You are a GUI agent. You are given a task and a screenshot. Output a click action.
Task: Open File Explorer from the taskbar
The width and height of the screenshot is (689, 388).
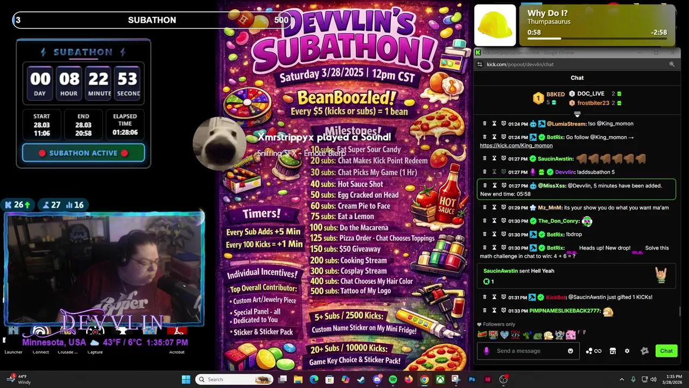click(298, 379)
